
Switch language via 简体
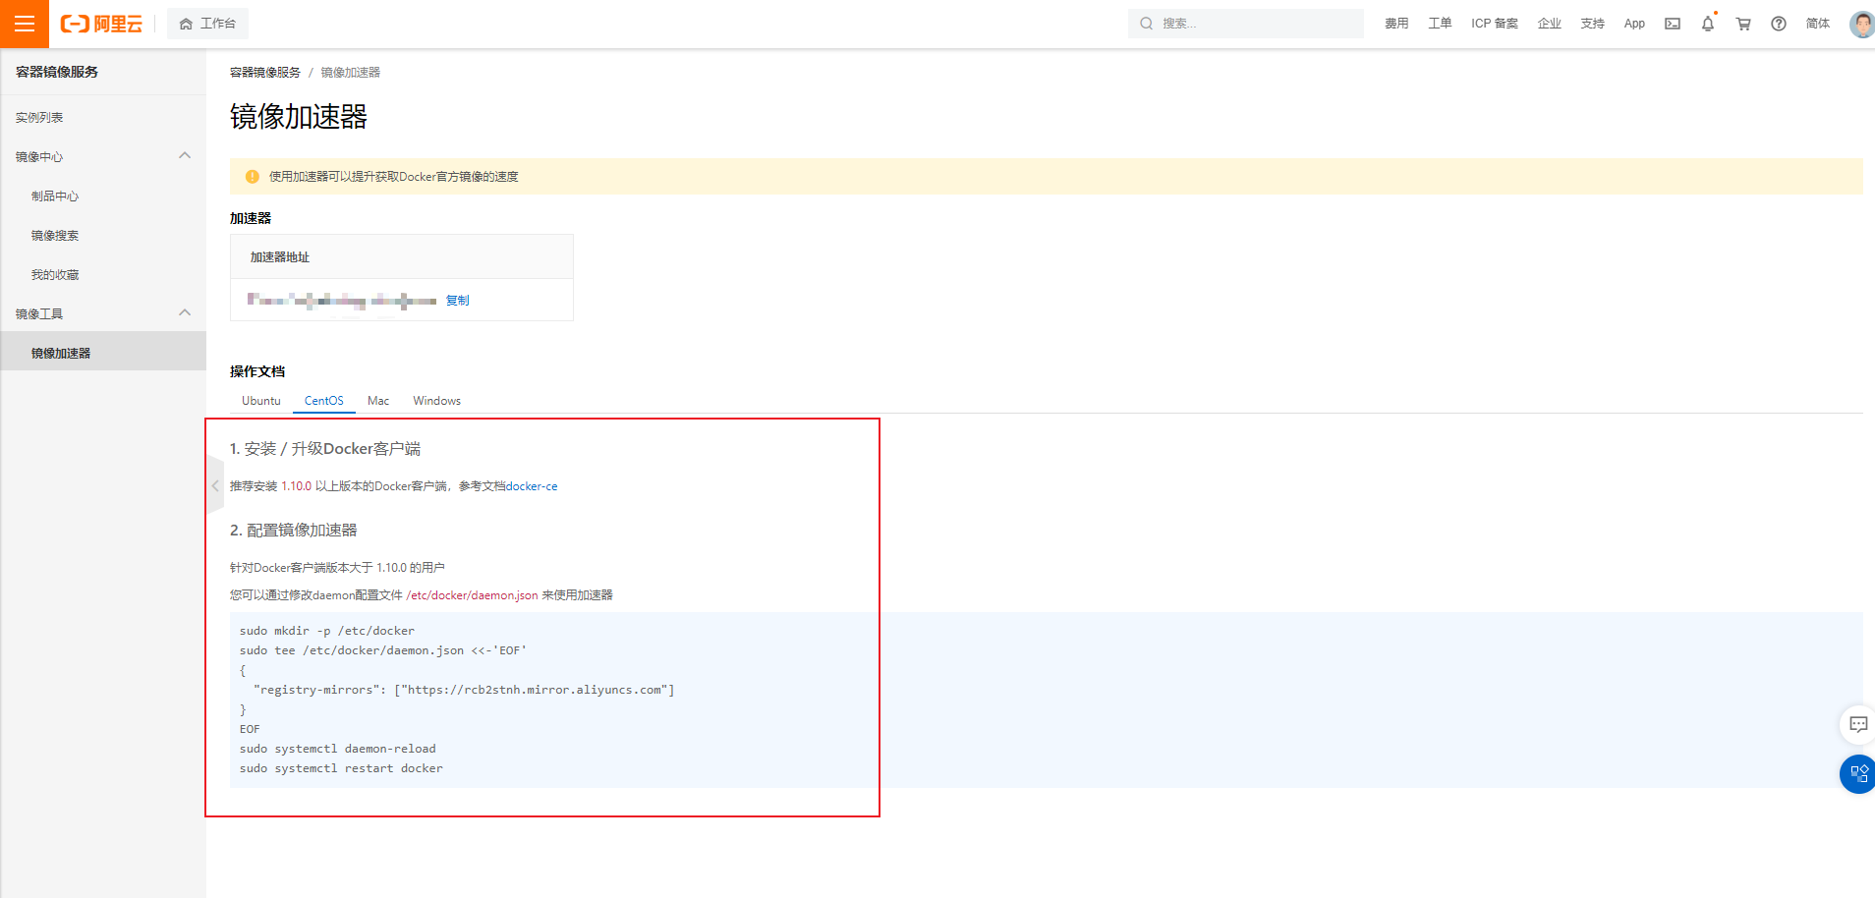(1818, 24)
